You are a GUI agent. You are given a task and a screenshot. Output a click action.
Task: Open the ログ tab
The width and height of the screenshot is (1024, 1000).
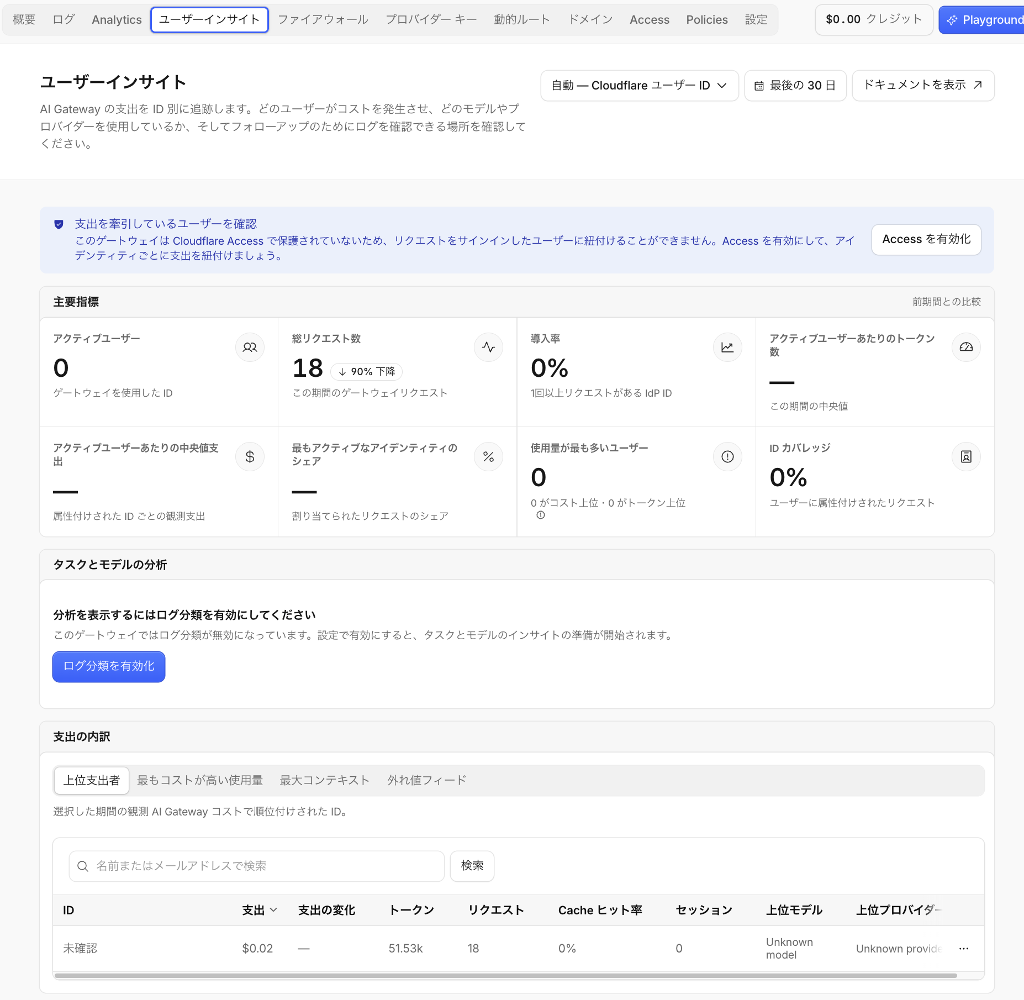pyautogui.click(x=64, y=20)
